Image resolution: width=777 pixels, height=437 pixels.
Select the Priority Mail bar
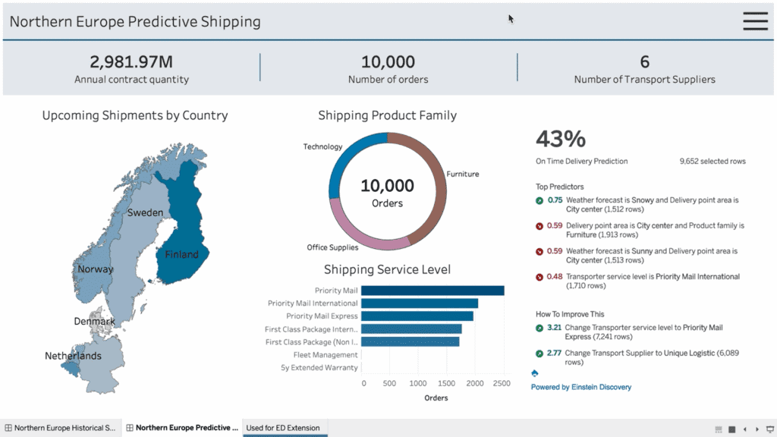(433, 291)
